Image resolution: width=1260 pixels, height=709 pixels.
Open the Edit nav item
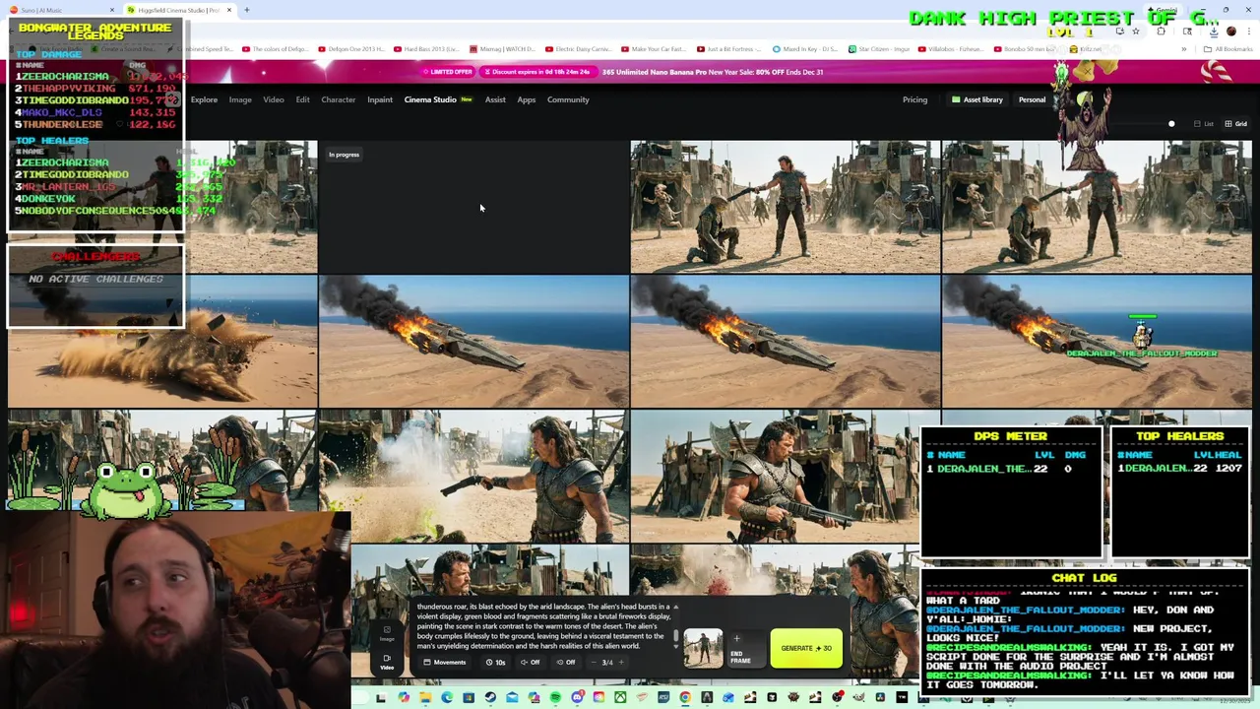[x=302, y=99]
